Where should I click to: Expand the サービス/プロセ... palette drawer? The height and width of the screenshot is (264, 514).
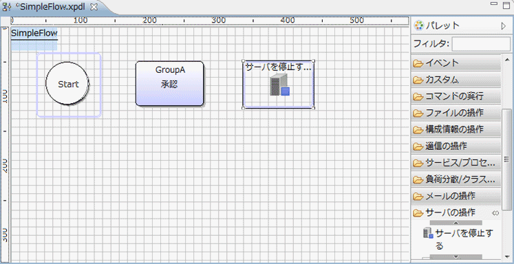click(456, 163)
